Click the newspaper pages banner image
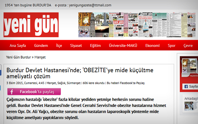This screenshot has width=198, height=124. point(137,25)
